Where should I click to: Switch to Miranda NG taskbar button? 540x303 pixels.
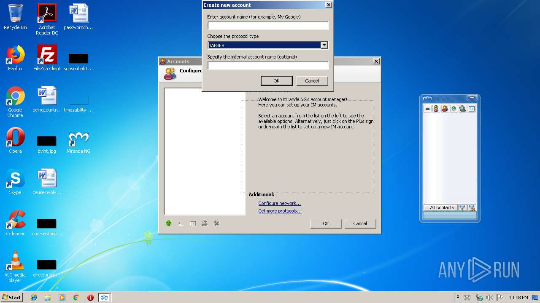click(x=105, y=298)
